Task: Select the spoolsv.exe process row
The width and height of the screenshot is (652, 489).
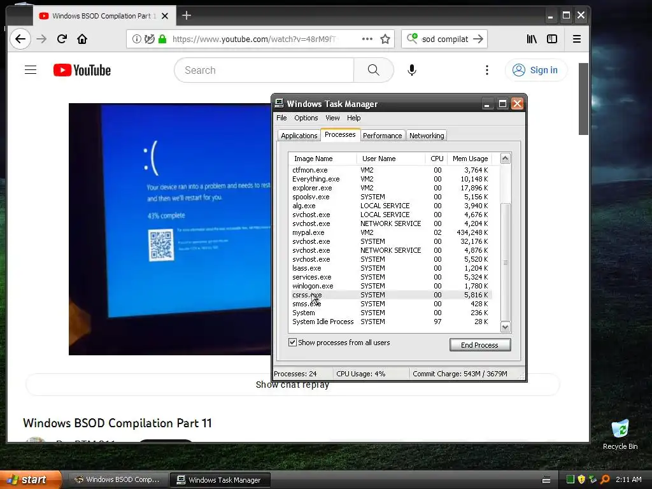Action: point(390,197)
